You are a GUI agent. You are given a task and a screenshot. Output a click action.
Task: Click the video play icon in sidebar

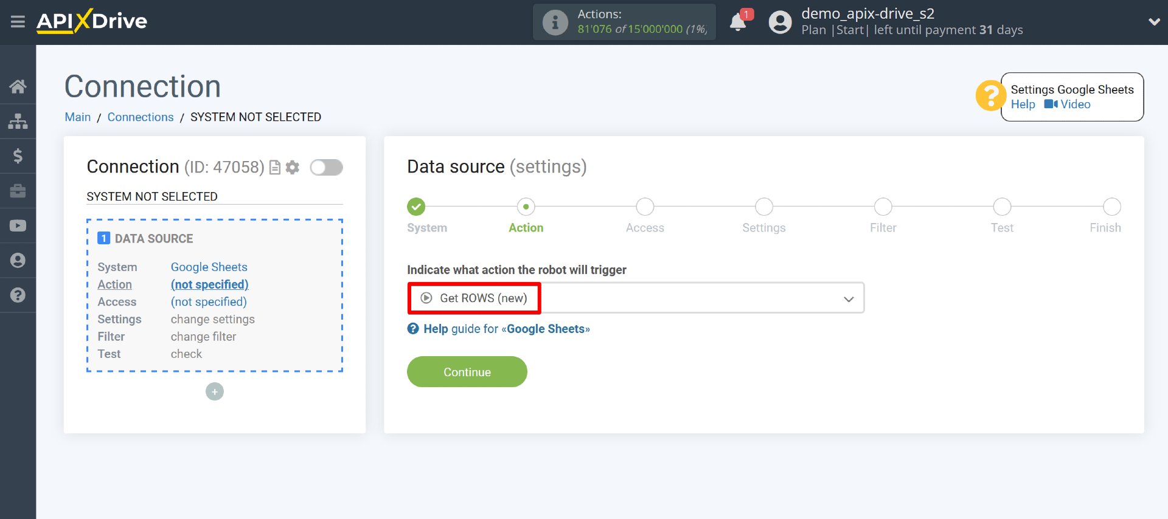pyautogui.click(x=18, y=225)
